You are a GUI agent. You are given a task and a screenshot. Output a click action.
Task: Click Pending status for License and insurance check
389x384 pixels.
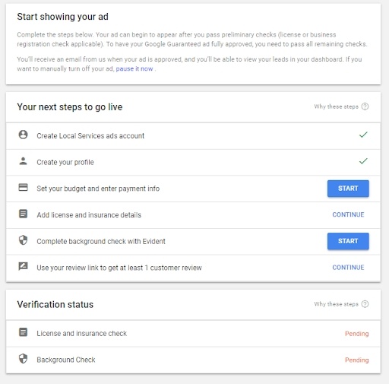[356, 334]
